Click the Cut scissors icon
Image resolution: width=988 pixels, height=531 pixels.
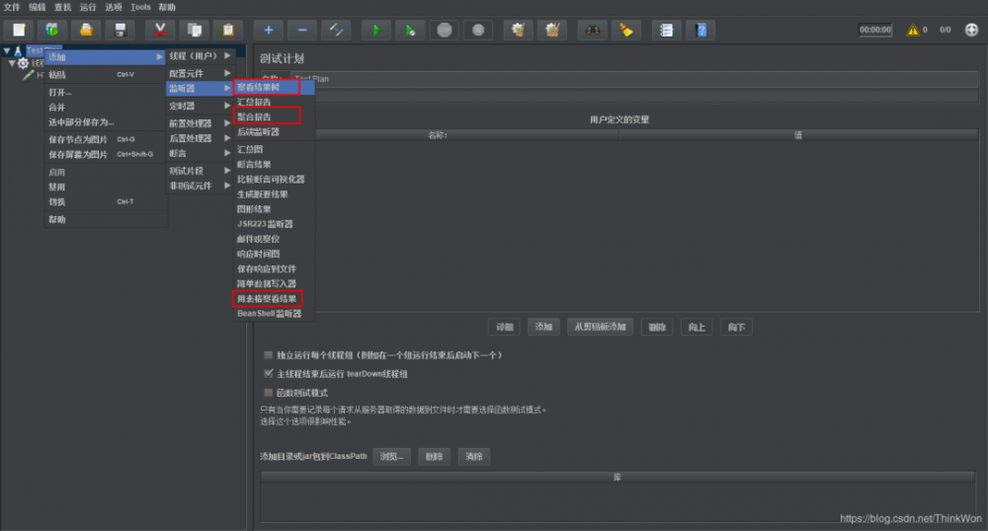[x=160, y=30]
